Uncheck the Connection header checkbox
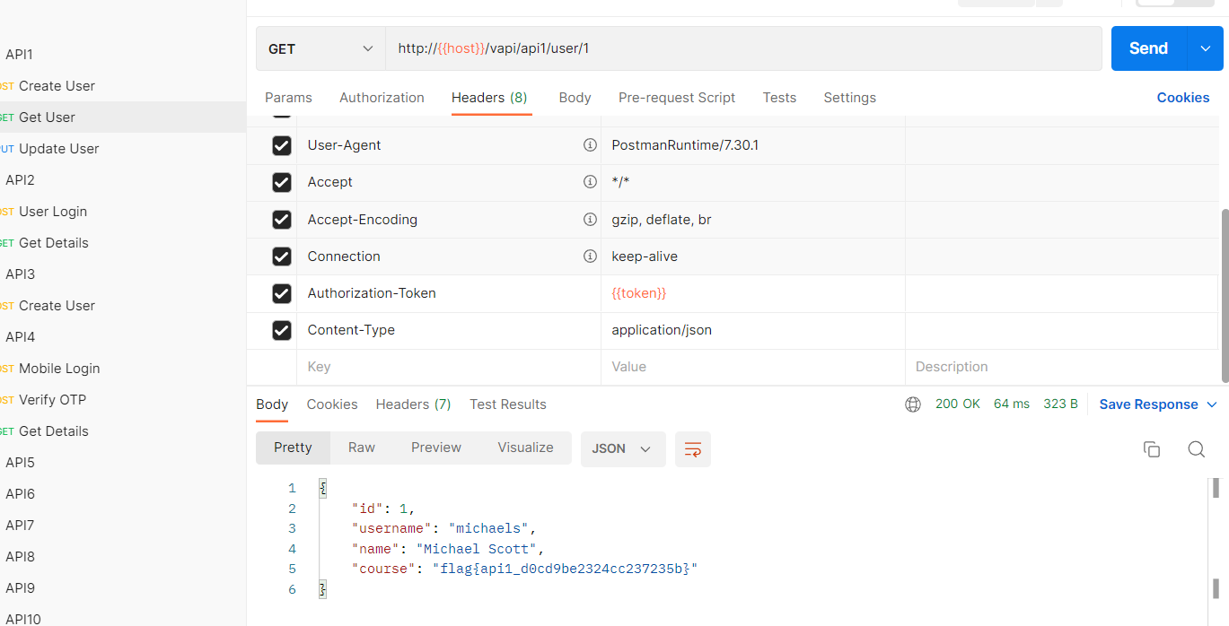1229x626 pixels. coord(282,256)
